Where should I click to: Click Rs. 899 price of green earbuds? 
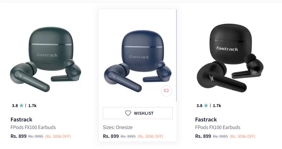19,136
